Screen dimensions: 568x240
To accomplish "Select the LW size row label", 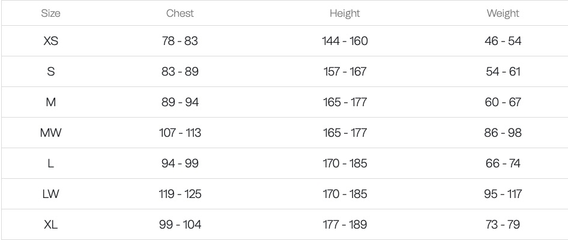I will [50, 194].
